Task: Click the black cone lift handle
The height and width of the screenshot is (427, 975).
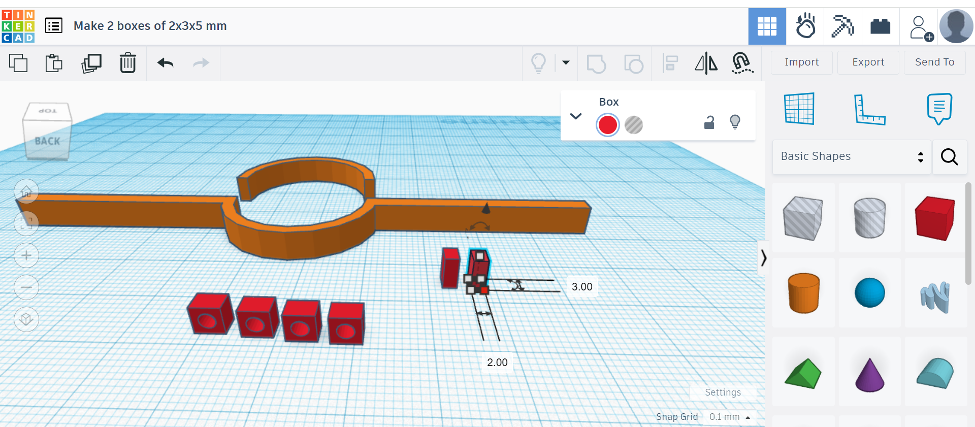Action: coord(486,208)
